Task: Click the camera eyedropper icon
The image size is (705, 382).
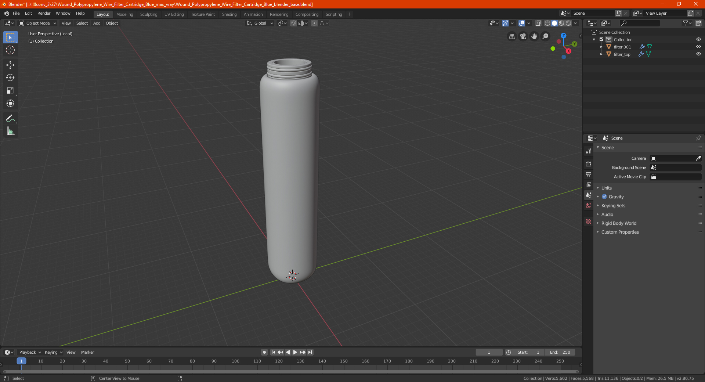Action: 698,158
